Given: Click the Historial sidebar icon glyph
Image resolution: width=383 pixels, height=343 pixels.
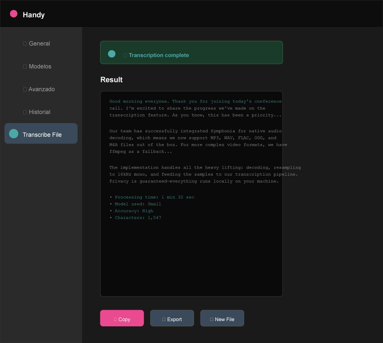Looking at the screenshot, I should coord(25,112).
